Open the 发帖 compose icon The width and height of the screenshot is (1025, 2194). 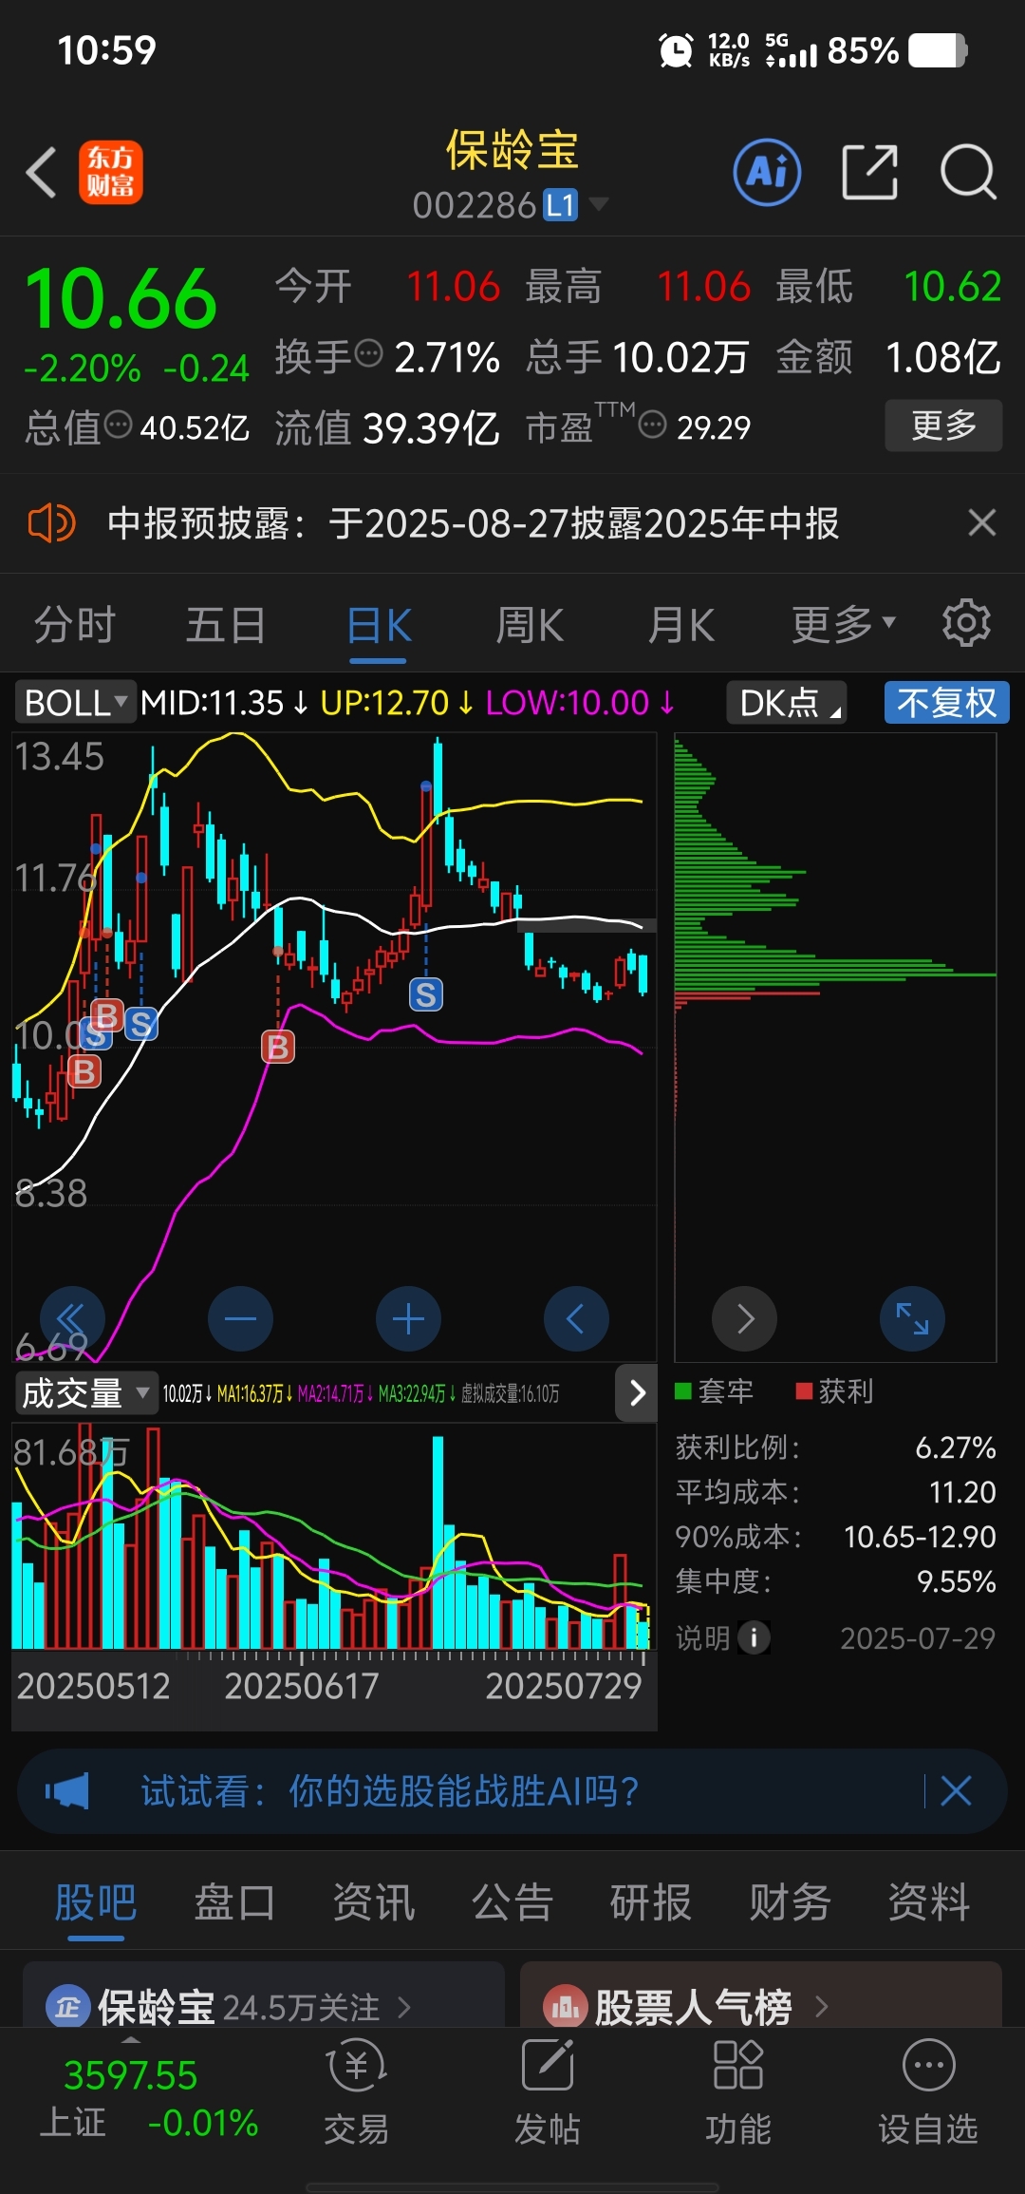click(x=548, y=2067)
